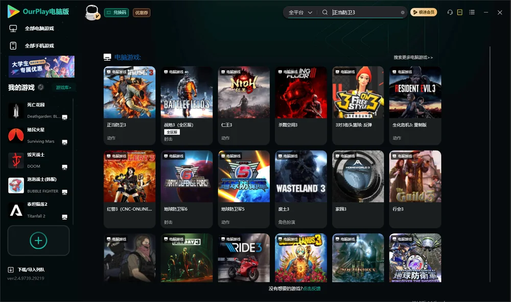Image resolution: width=511 pixels, height=302 pixels.
Task: Open the 生化危机3: 重制版 card
Action: pos(415,106)
